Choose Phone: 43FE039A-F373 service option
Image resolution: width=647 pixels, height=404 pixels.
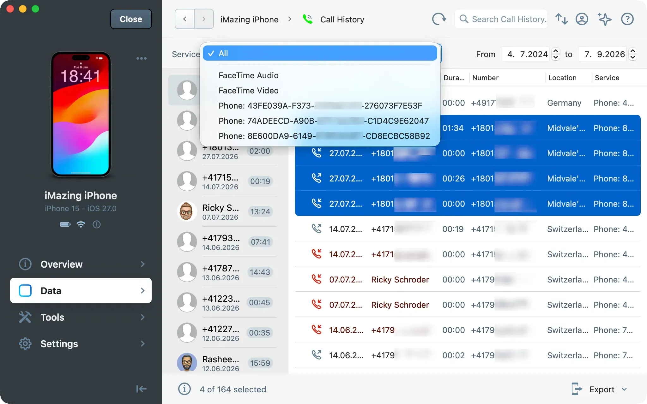[320, 106]
